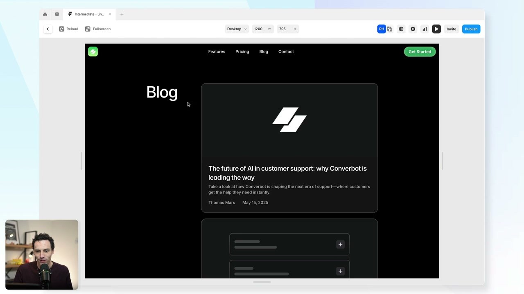This screenshot has height=294, width=524.
Task: Open the hexagon site settings icon
Action: point(413,29)
